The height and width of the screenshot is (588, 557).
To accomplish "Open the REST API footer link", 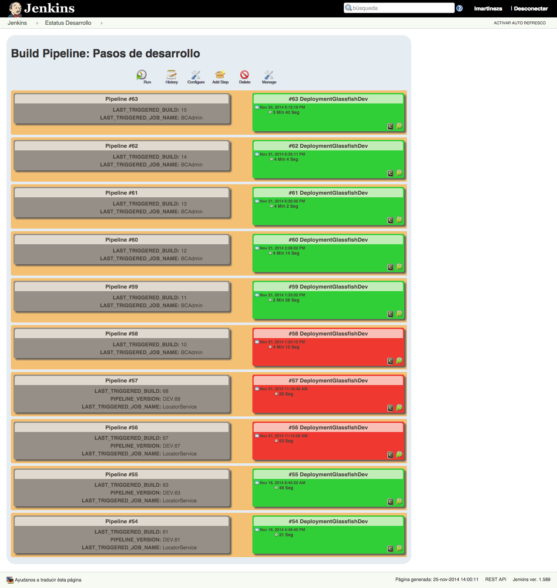I will [496, 579].
